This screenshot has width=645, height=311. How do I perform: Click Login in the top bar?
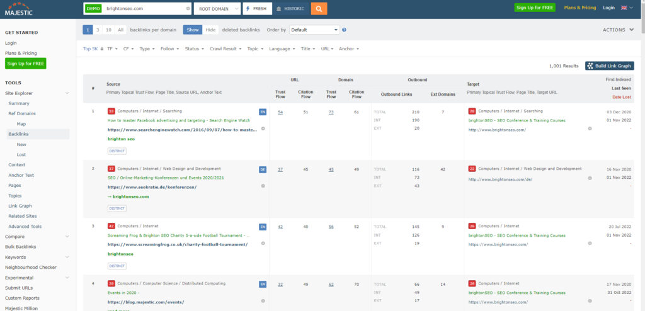[609, 8]
